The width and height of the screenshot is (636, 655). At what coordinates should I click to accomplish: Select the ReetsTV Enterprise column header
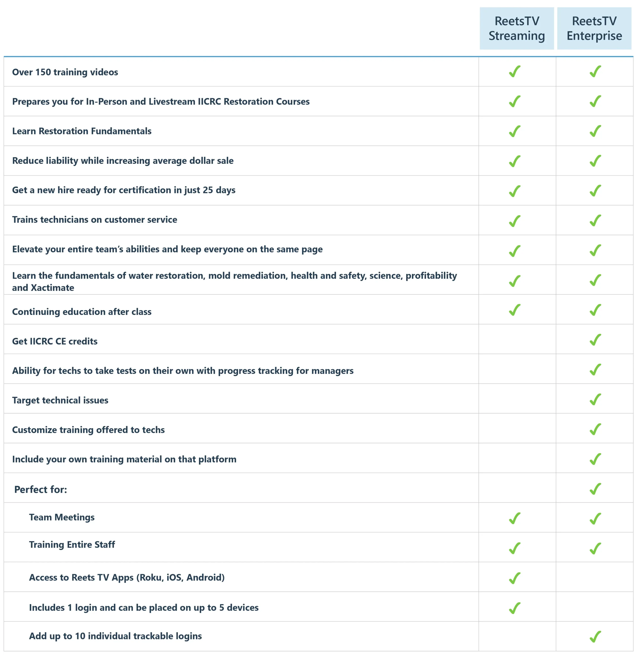[x=594, y=28]
